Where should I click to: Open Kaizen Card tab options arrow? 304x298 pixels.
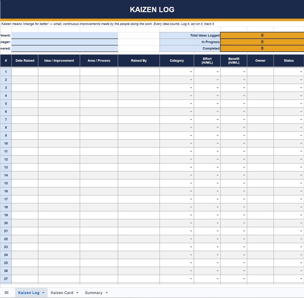pos(77,293)
